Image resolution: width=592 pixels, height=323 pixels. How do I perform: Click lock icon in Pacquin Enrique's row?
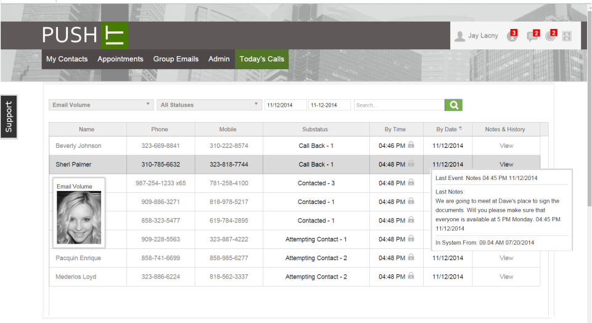tap(411, 257)
